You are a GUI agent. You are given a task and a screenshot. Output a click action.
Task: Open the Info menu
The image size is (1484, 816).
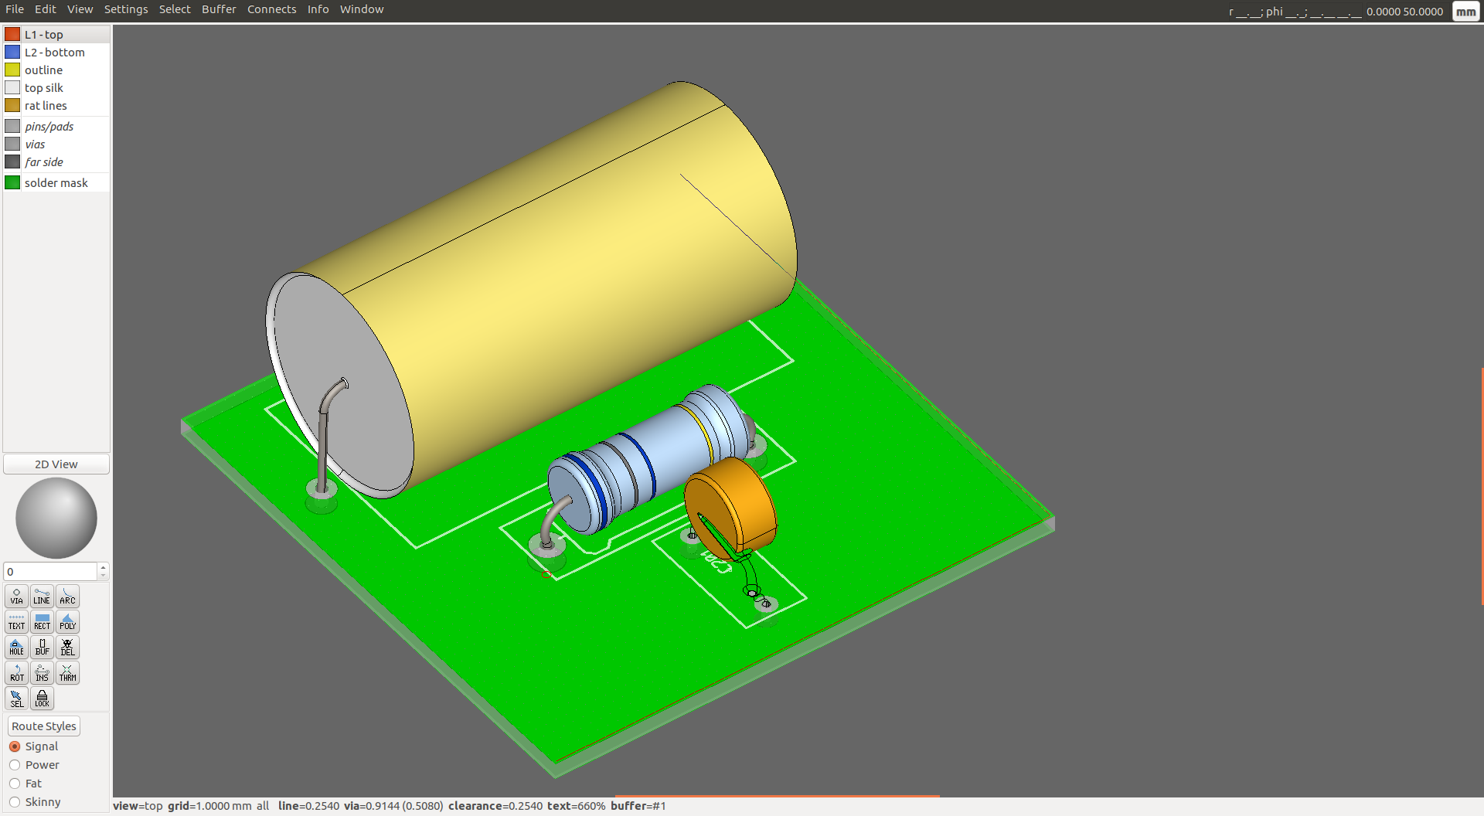pos(318,9)
